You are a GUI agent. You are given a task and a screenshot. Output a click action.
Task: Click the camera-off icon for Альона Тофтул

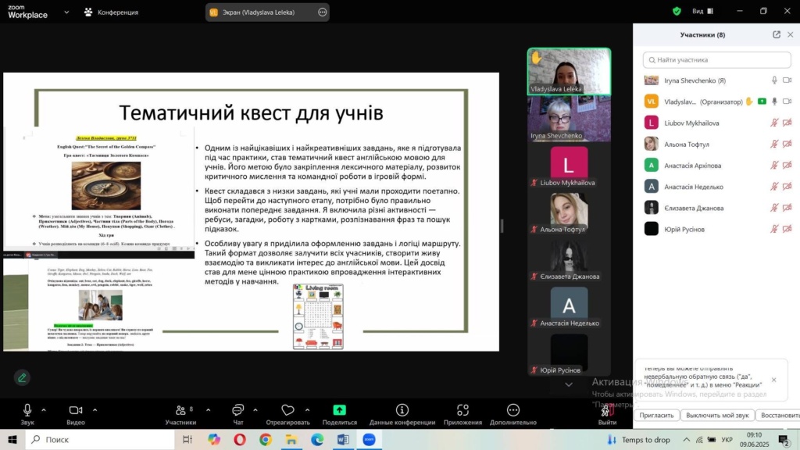787,145
